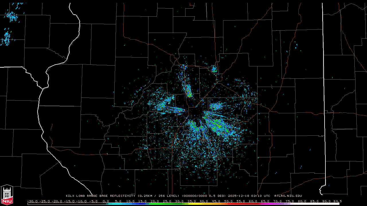
Task: Click the small isolated echo blob north-northeast of radar
Action: [214, 69]
